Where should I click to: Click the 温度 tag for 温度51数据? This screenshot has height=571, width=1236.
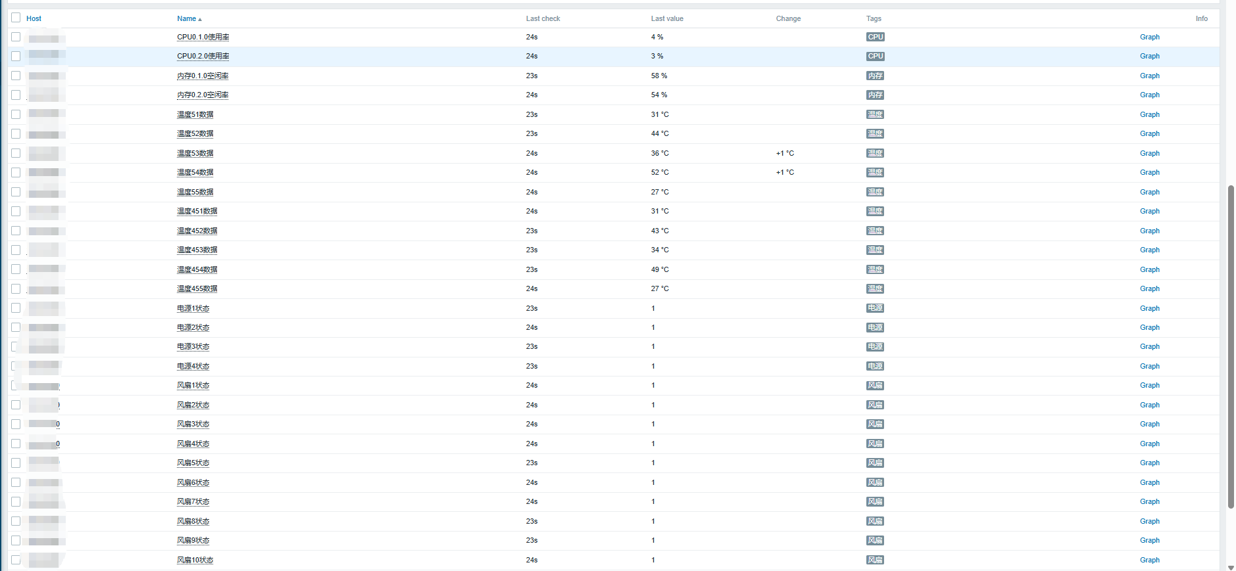tap(875, 115)
